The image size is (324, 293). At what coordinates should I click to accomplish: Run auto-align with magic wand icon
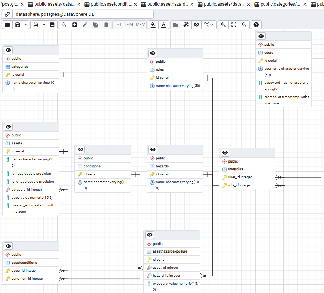coord(186,25)
